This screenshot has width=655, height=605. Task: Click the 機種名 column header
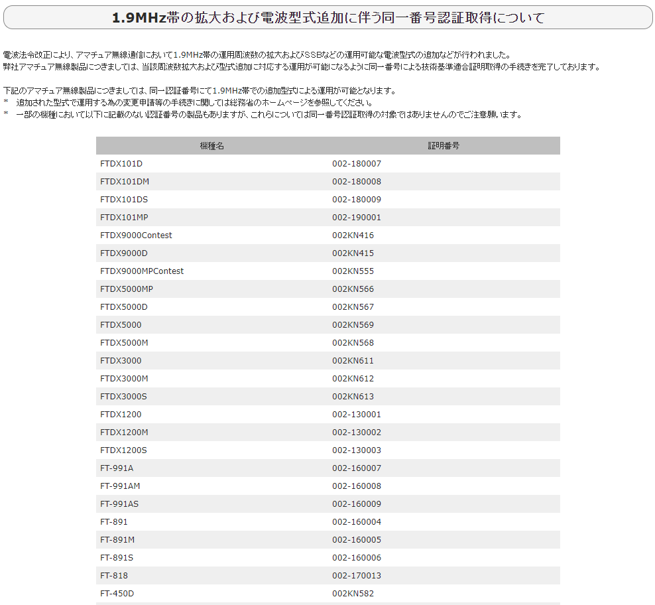click(211, 146)
